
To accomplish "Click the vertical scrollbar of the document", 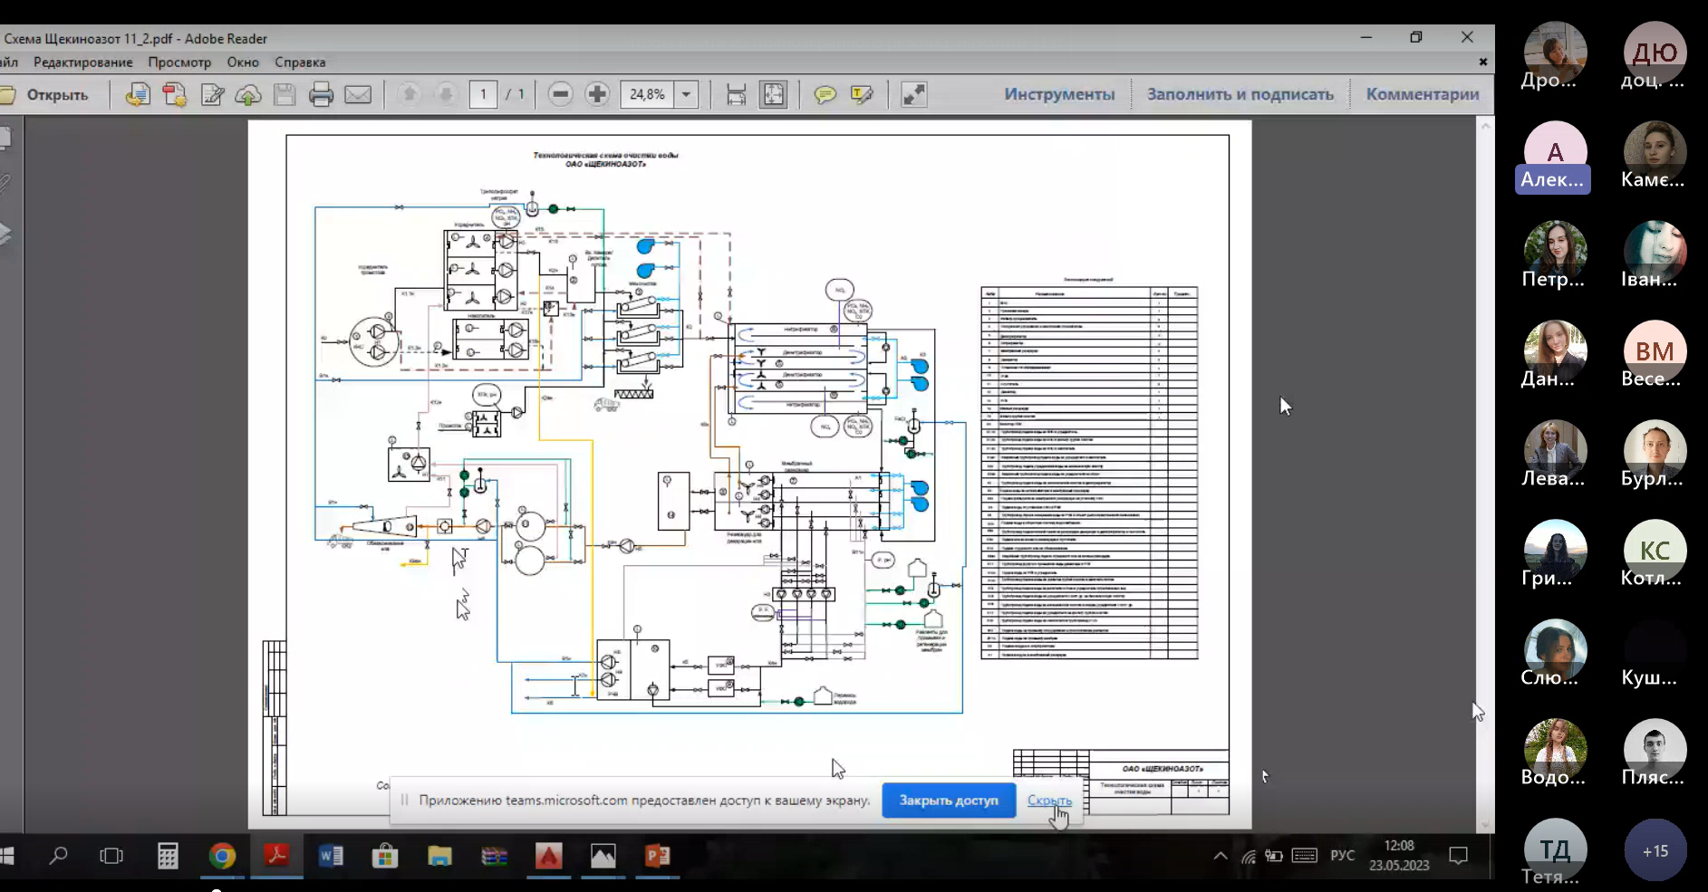I will click(1485, 475).
